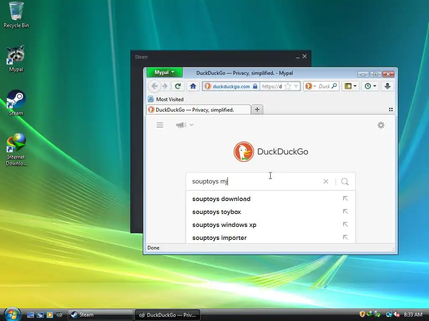Screen dimensions: 429x321
Task: Bookmark this page with the star icon
Action: (x=287, y=86)
